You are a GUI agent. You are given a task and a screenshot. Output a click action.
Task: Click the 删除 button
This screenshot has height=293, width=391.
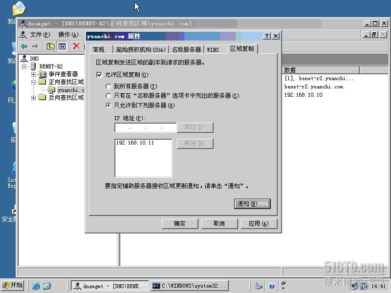(x=195, y=144)
